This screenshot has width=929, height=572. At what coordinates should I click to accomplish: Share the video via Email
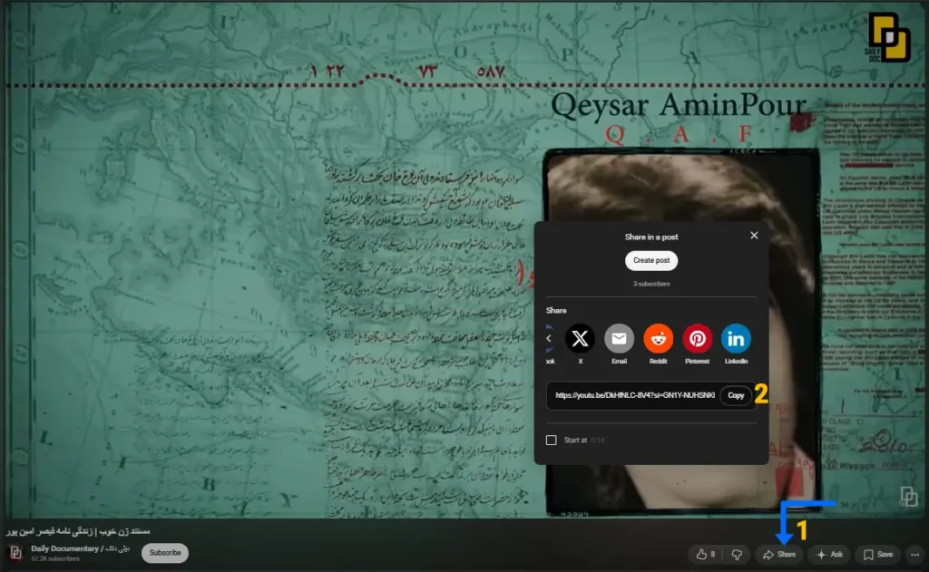coord(619,339)
